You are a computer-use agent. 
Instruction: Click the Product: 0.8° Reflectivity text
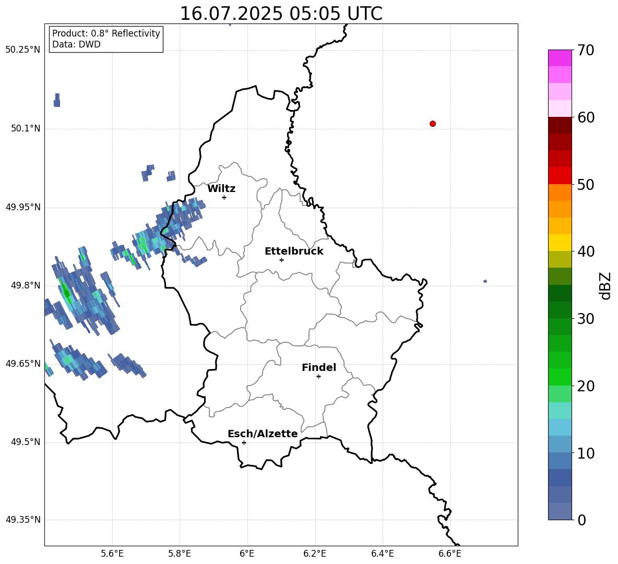click(106, 33)
